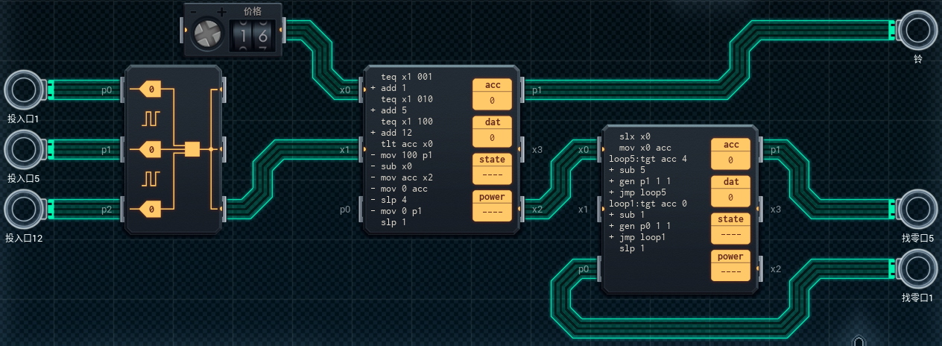Select the 找零口5 output connector
Viewport: 942px width, 346px height.
[917, 210]
